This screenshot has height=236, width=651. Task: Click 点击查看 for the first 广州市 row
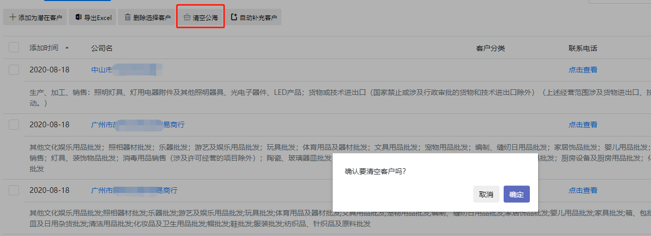coord(583,125)
